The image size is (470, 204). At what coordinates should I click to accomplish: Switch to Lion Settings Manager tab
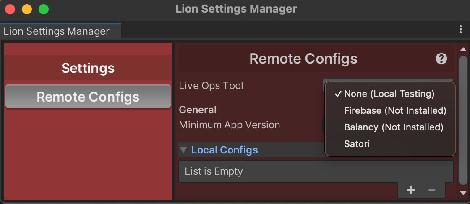(57, 31)
